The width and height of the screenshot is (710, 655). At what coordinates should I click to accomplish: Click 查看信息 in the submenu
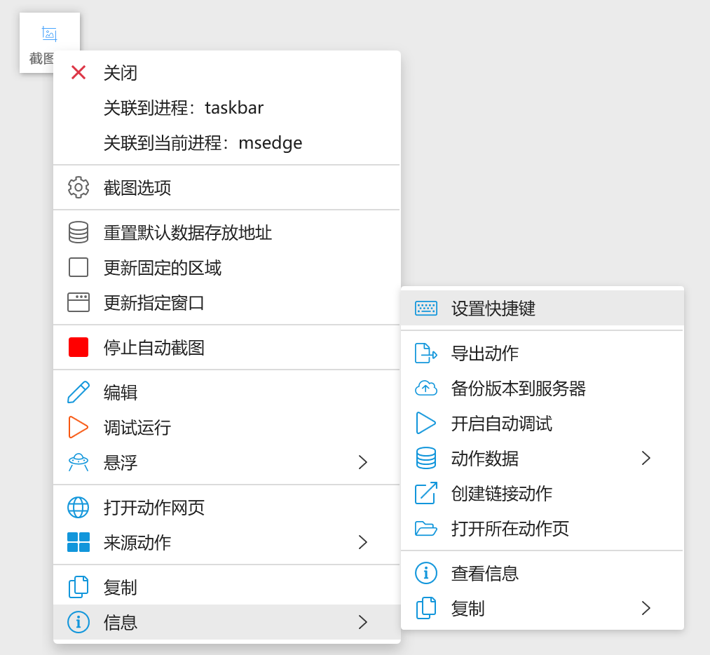(x=485, y=573)
